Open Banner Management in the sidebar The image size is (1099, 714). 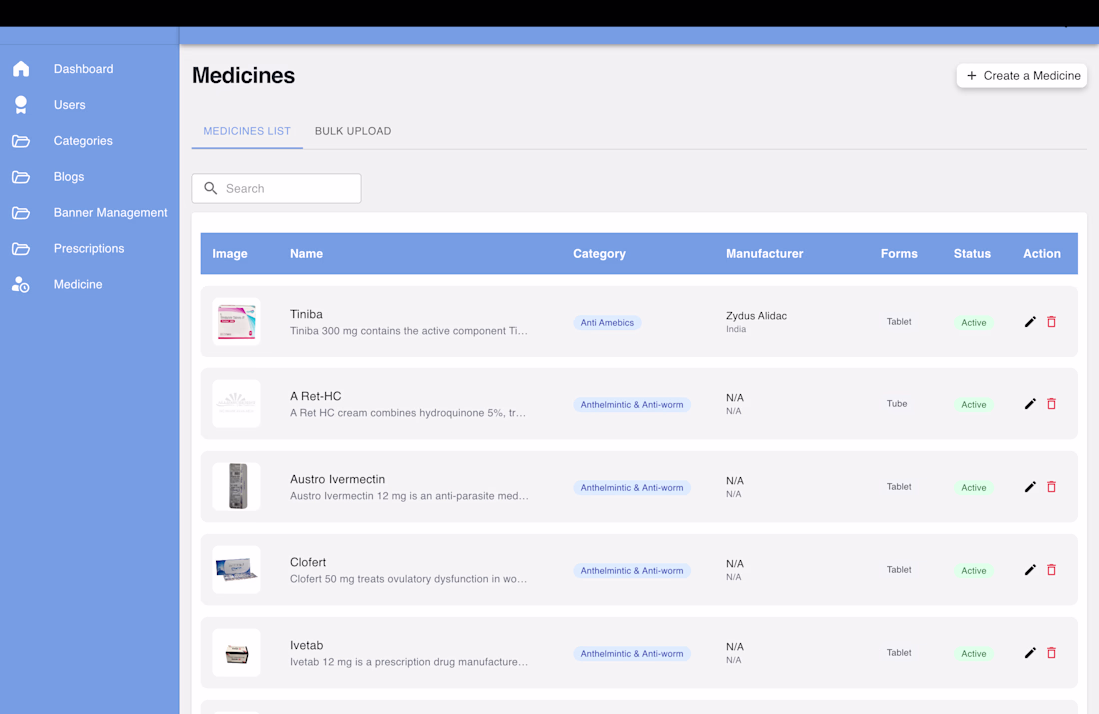point(110,213)
